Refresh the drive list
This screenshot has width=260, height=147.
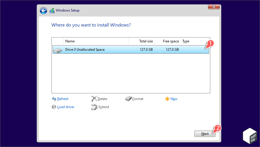(63, 99)
